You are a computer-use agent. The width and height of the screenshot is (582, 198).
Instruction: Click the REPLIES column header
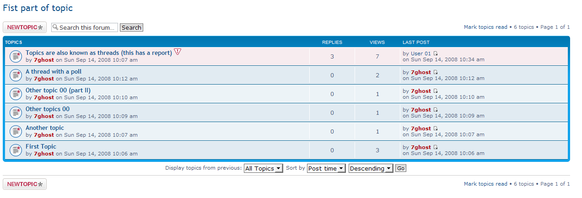tap(332, 42)
